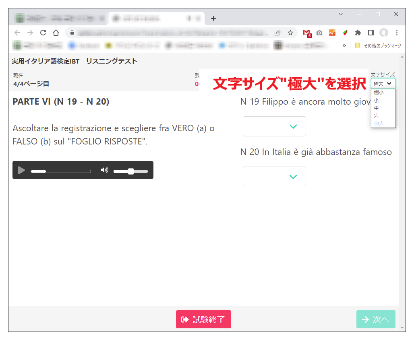Open the camera screenshot extension
This screenshot has height=340, width=414.
[319, 33]
